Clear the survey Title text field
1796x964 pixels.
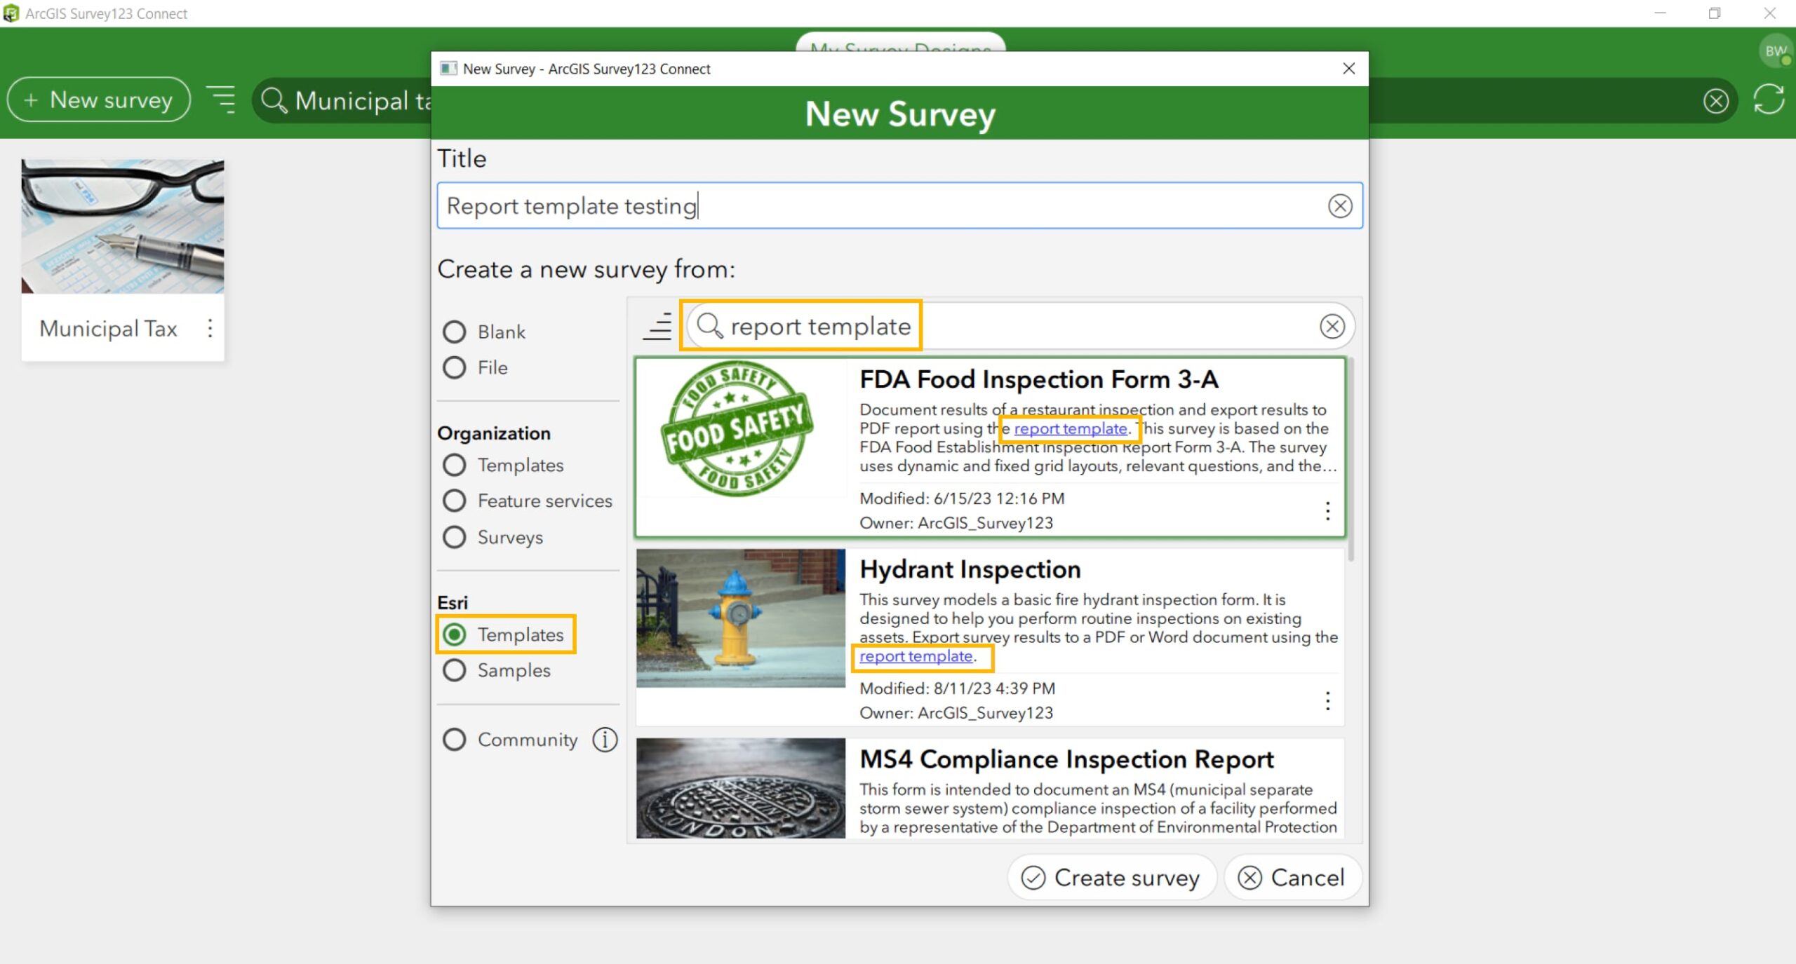tap(1339, 206)
